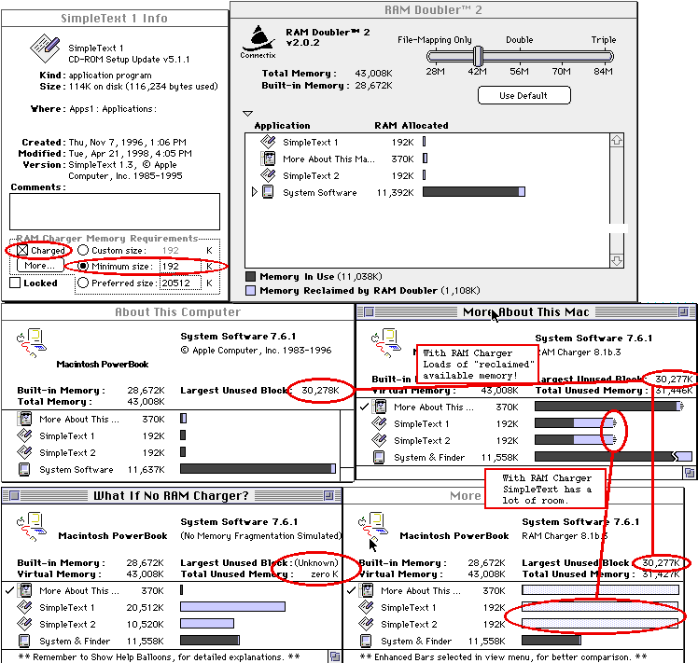
Task: Click the Minimum size value field
Action: pos(180,266)
